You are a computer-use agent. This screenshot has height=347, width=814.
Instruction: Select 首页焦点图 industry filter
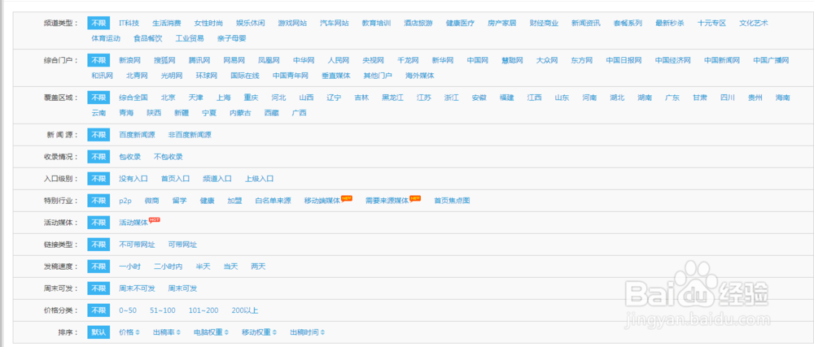click(452, 201)
